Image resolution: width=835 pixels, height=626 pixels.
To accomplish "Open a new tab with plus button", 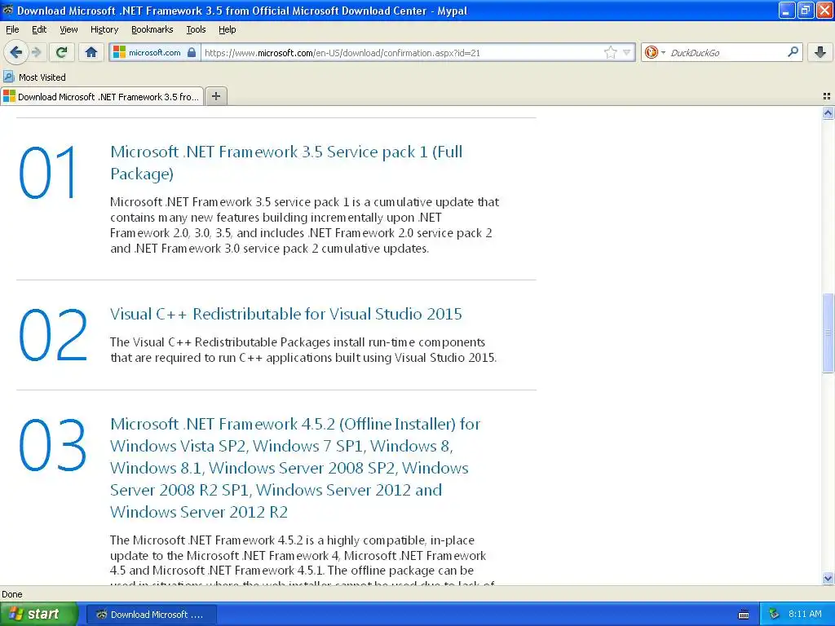I will (x=215, y=96).
